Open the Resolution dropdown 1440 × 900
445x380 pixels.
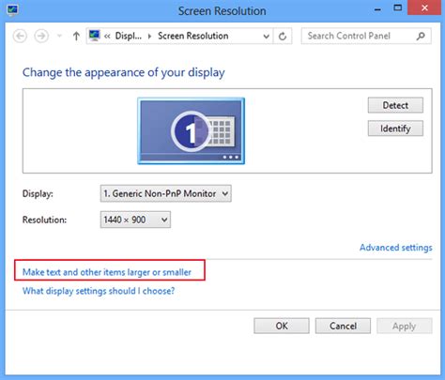coord(135,220)
